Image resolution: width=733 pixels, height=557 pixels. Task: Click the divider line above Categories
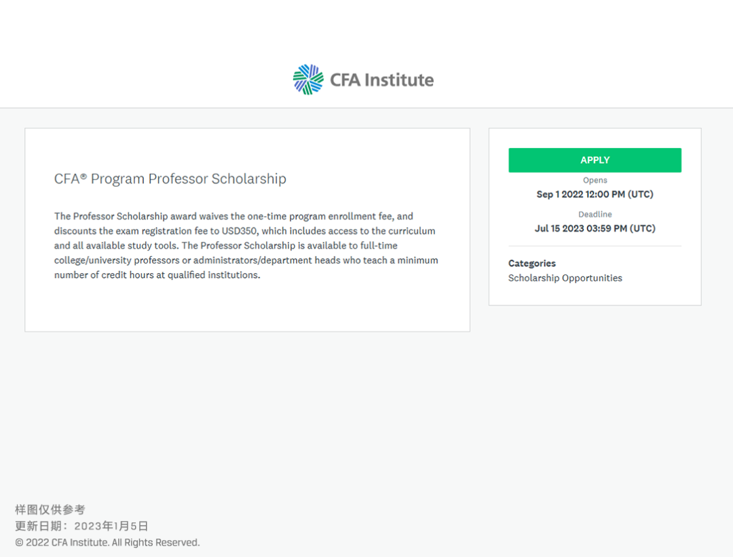coord(595,246)
